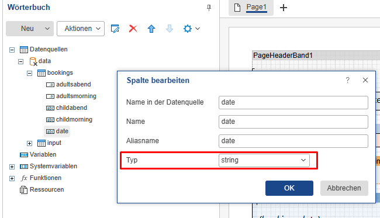
Task: Click the Ressourcen documents icon
Action: click(x=23, y=190)
